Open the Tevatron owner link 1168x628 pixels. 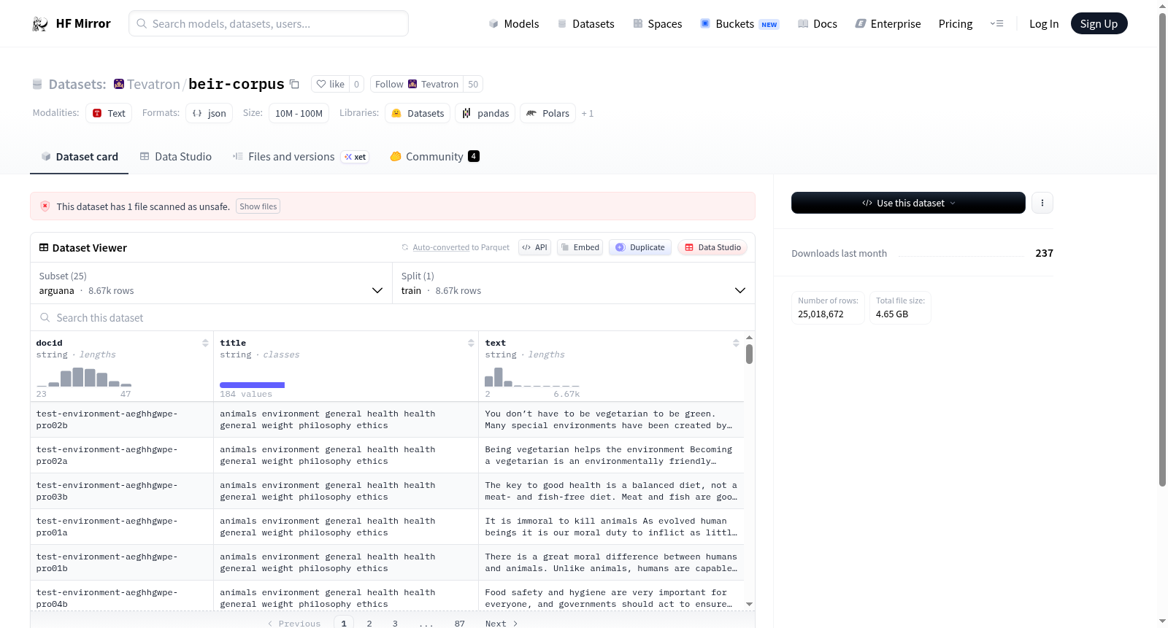pyautogui.click(x=153, y=84)
